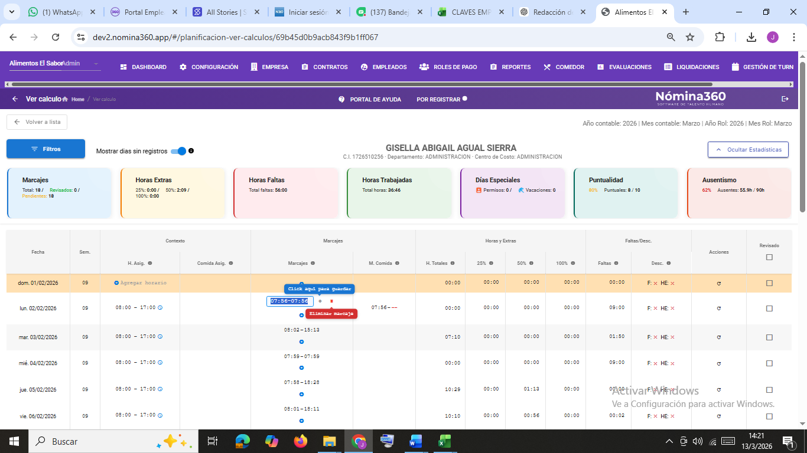Switch to the All Stories browser tab
This screenshot has width=807, height=453.
(227, 12)
